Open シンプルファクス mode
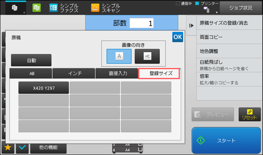263x155 pixels. pyautogui.click(x=64, y=8)
